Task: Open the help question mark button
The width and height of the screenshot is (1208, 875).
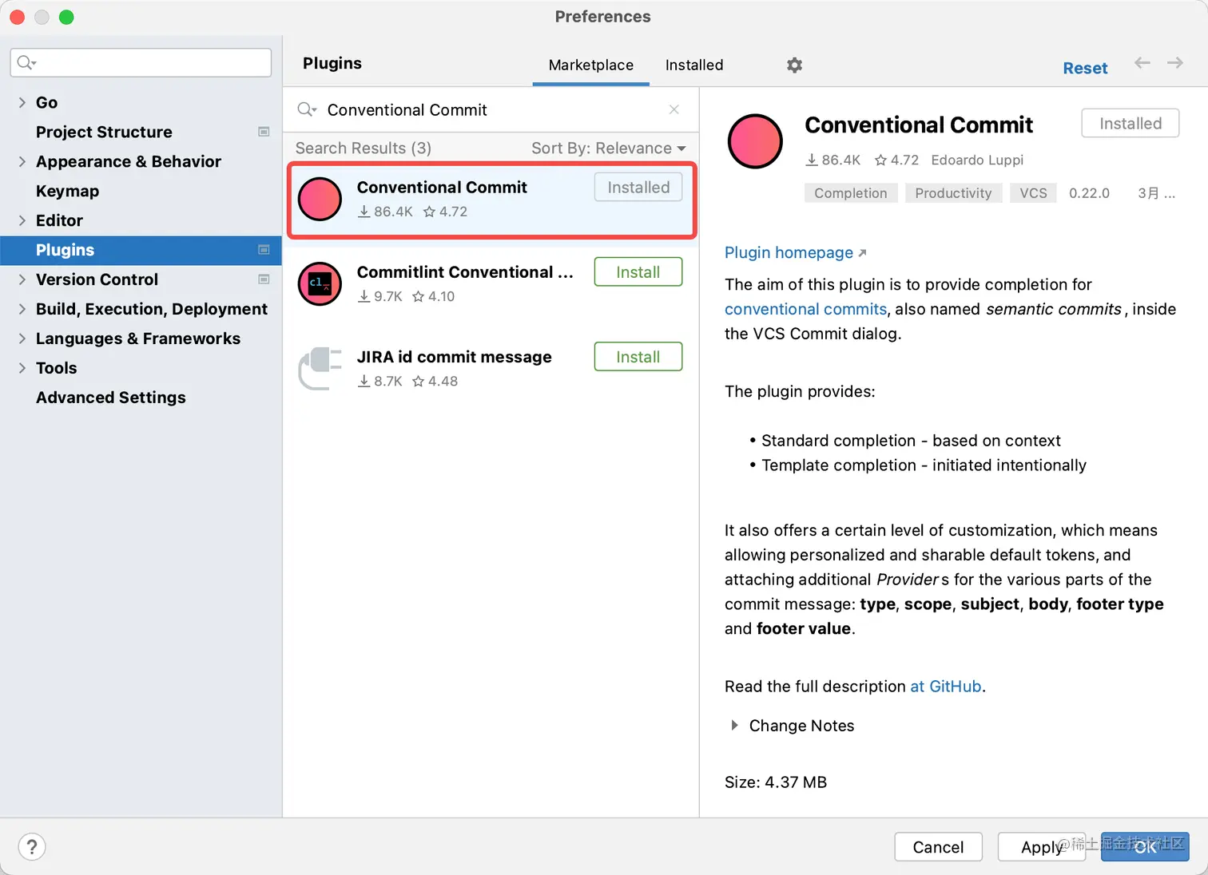Action: pos(32,847)
